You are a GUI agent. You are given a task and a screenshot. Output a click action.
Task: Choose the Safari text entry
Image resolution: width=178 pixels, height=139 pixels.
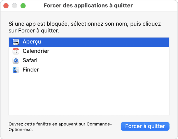click(30, 60)
